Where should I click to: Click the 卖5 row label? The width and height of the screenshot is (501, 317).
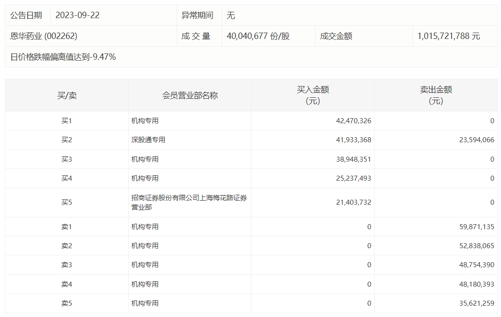point(67,303)
